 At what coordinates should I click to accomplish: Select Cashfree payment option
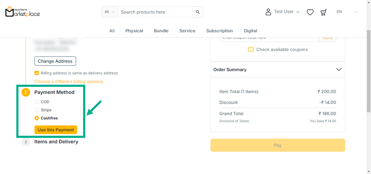(37, 118)
